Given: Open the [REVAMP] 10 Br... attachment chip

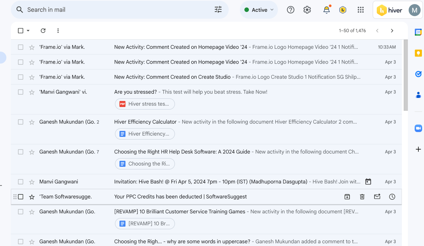Looking at the screenshot, I should (x=145, y=224).
